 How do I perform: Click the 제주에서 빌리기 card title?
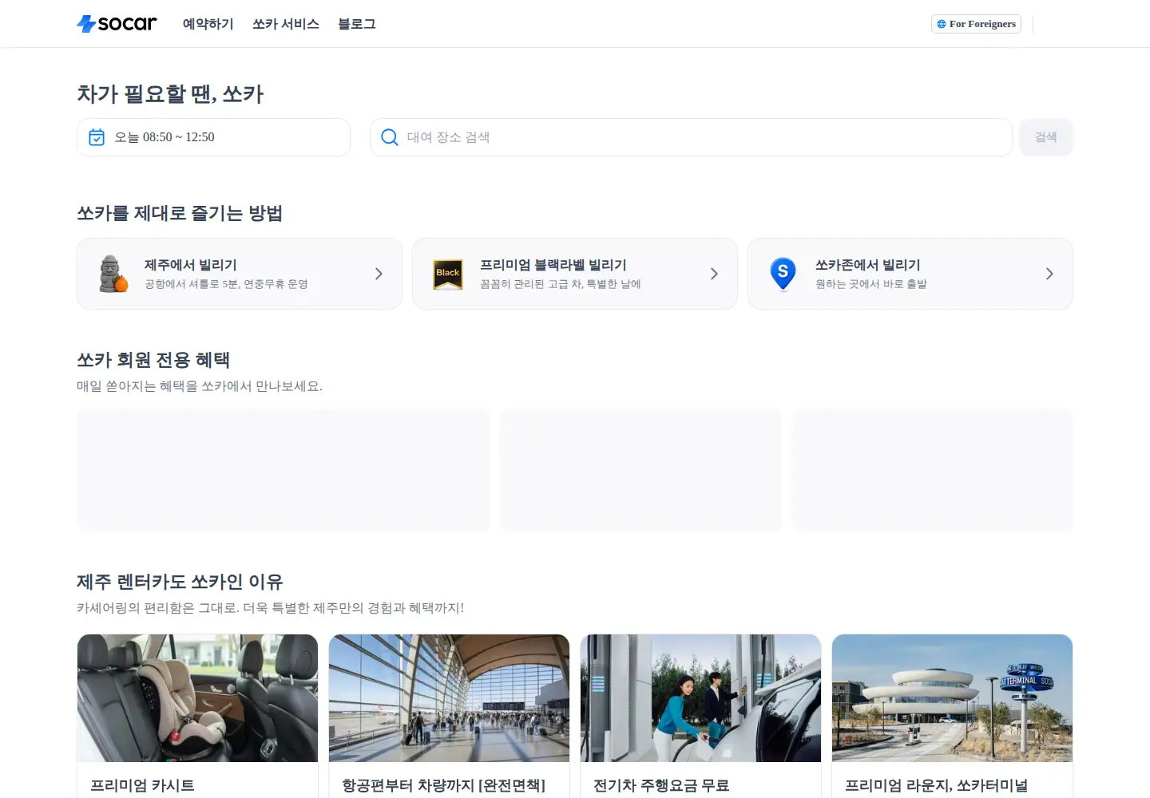(191, 265)
